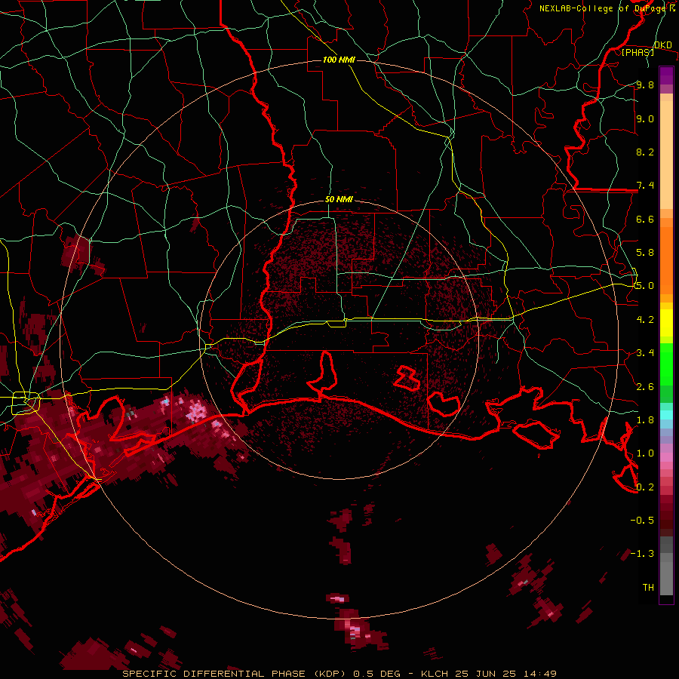Viewport: 679px width, 679px height.
Task: Click the "[PHAS]" label above the color bar
Action: (638, 52)
